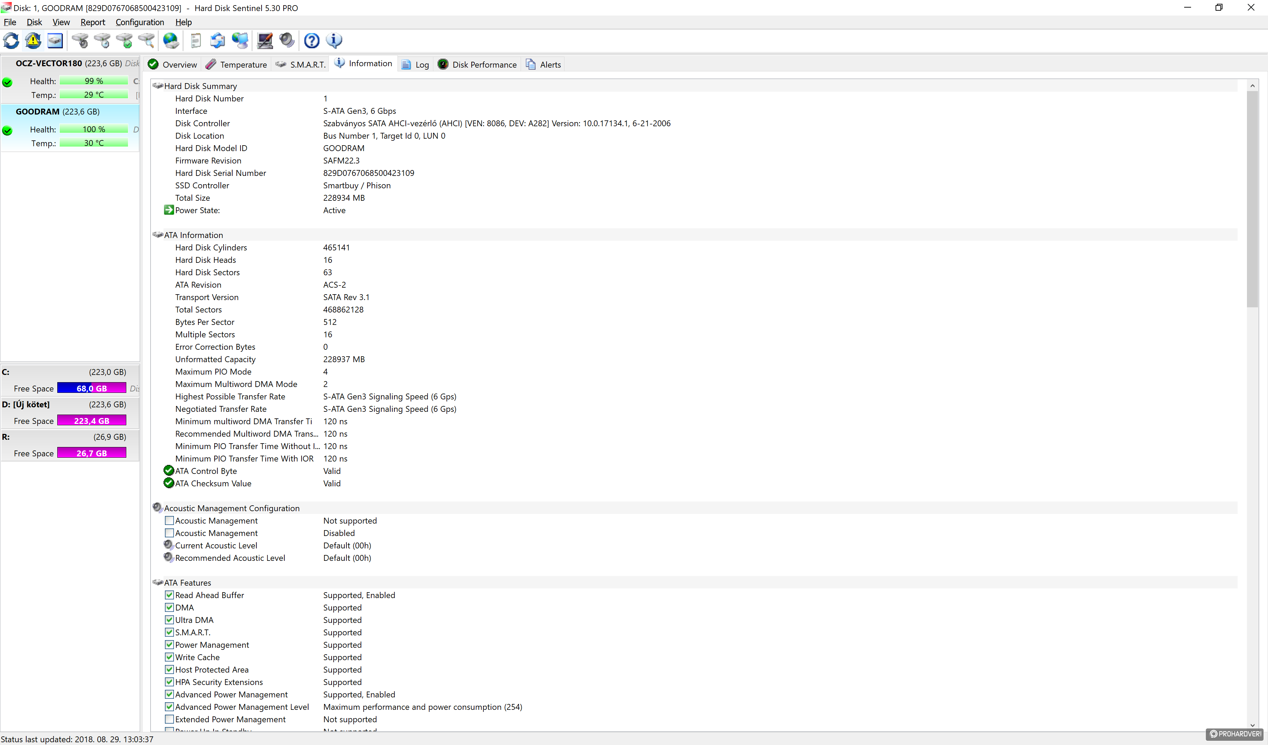Image resolution: width=1268 pixels, height=745 pixels.
Task: Click the send e-mail report icon
Action: (217, 40)
